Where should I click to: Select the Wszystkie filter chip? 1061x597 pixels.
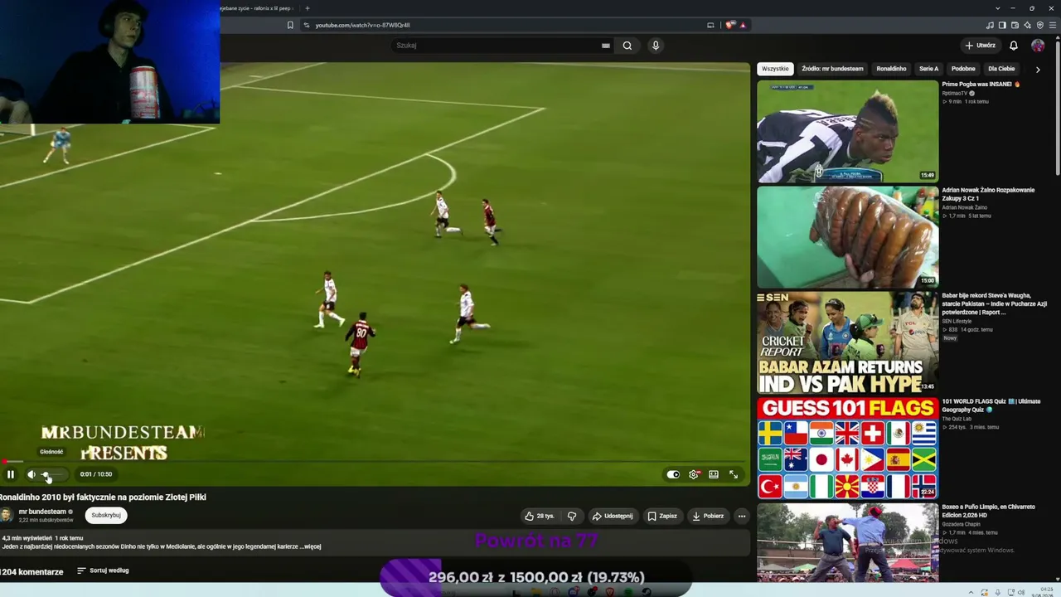(775, 69)
